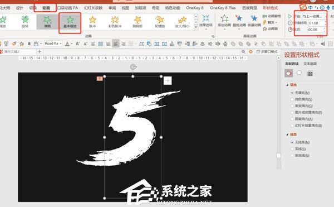The height and width of the screenshot is (207, 334).
Task: Apply the 彩色脉冲 color pulse animation
Action: 115,22
